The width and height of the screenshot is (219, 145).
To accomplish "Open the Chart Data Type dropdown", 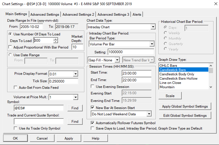I will 153,27.
